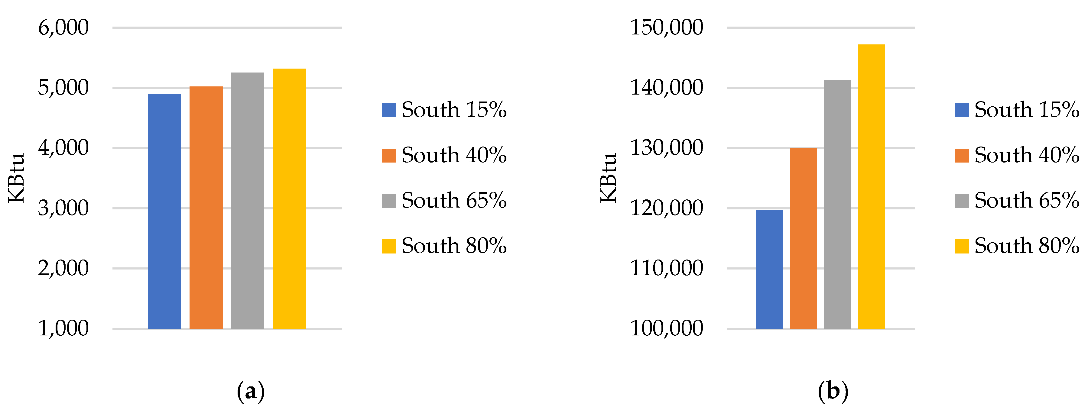Select the South 40% legend label in chart (b)
The image size is (1088, 410).
tap(1027, 155)
